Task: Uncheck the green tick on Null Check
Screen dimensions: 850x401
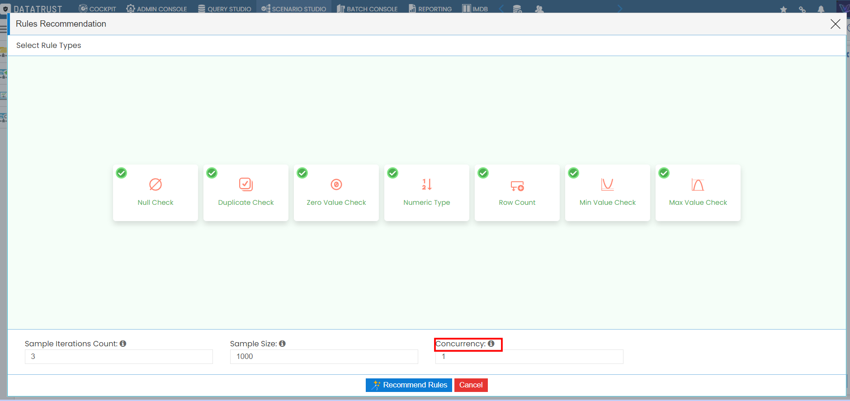Action: [122, 173]
